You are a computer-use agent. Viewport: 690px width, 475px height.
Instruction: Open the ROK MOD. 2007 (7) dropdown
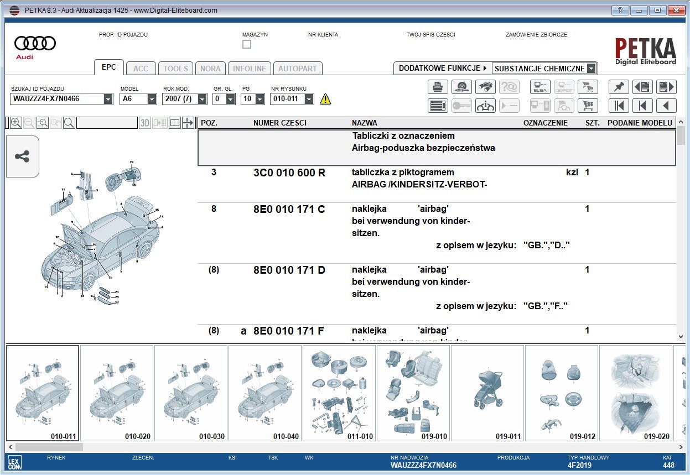202,99
